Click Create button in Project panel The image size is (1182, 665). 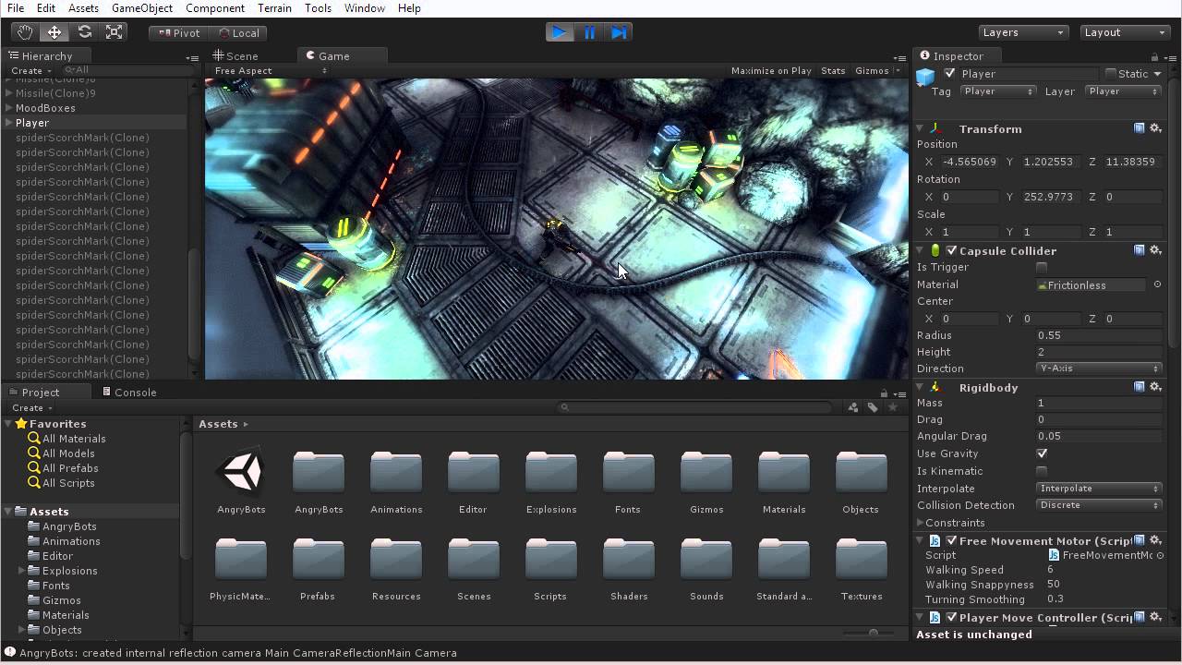[31, 408]
